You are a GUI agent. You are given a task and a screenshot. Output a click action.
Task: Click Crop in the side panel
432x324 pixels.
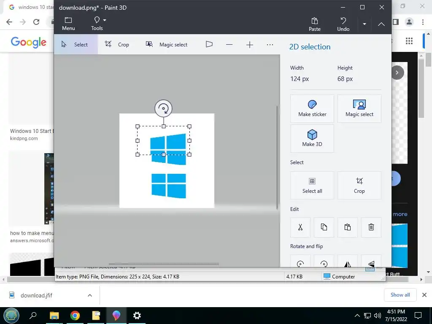point(359,185)
